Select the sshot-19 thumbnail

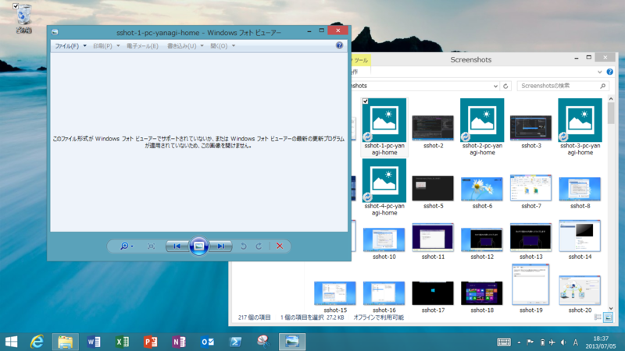click(x=531, y=285)
